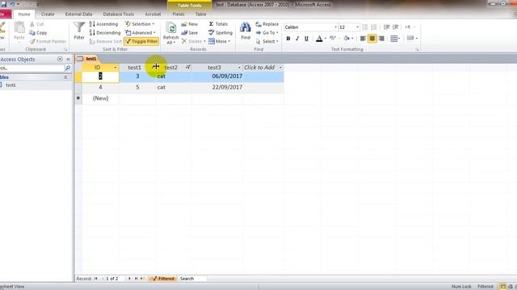Switch to the Table ribbon tab
The width and height of the screenshot is (517, 290).
coord(200,14)
